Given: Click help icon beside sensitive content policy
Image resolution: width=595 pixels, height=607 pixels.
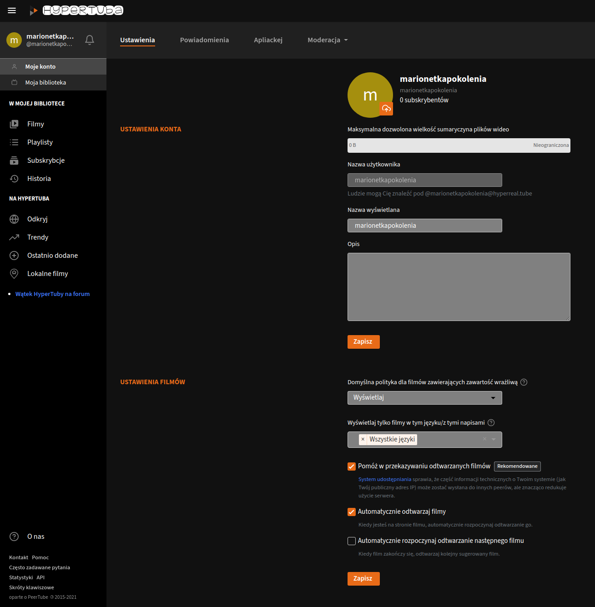Looking at the screenshot, I should pyautogui.click(x=524, y=382).
